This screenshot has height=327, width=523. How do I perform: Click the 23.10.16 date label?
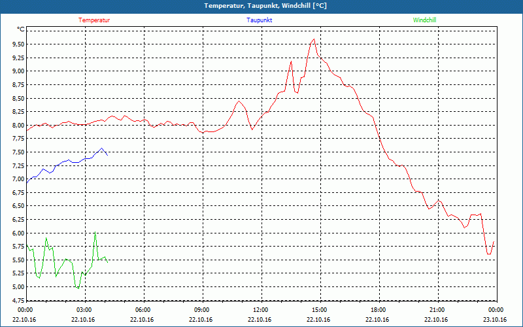(x=495, y=320)
